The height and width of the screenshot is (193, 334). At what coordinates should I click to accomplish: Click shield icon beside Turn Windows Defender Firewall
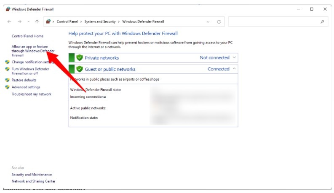pyautogui.click(x=8, y=69)
